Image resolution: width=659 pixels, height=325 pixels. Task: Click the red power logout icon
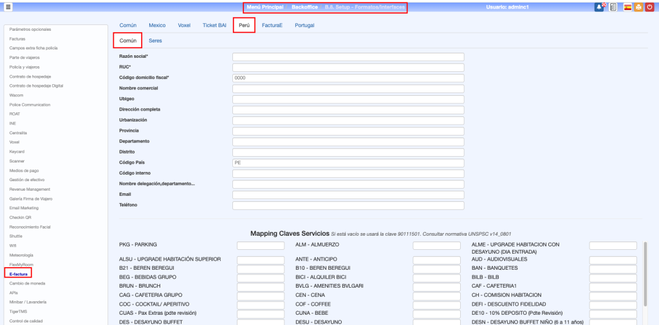(x=649, y=6)
